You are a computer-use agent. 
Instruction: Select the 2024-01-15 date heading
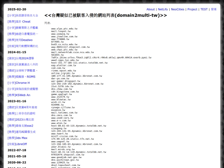point(17,52)
